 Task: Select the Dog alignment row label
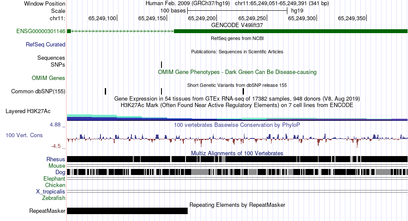click(x=60, y=172)
